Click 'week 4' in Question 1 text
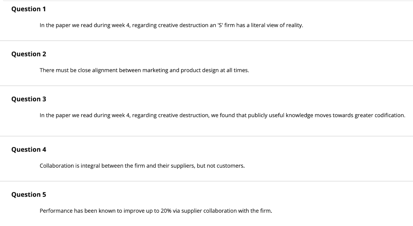Viewport: 413px width, 226px height. (121, 25)
